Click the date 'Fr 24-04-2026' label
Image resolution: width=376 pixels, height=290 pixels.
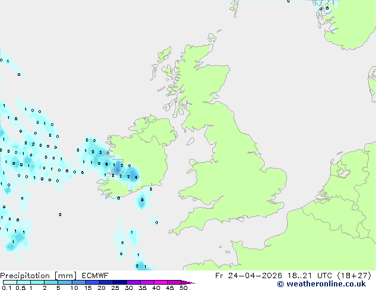(x=248, y=276)
